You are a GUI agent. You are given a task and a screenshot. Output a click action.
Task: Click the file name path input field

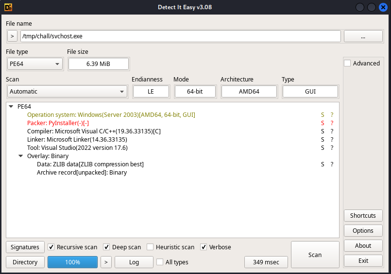pyautogui.click(x=180, y=36)
